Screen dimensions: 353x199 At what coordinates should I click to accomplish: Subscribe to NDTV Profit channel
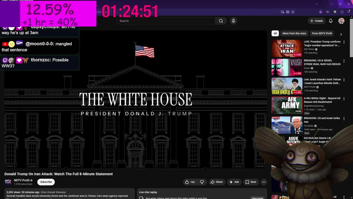coord(46,182)
